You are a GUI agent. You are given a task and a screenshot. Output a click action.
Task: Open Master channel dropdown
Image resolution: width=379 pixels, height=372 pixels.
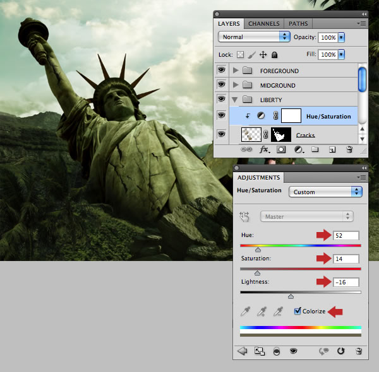[x=307, y=216]
